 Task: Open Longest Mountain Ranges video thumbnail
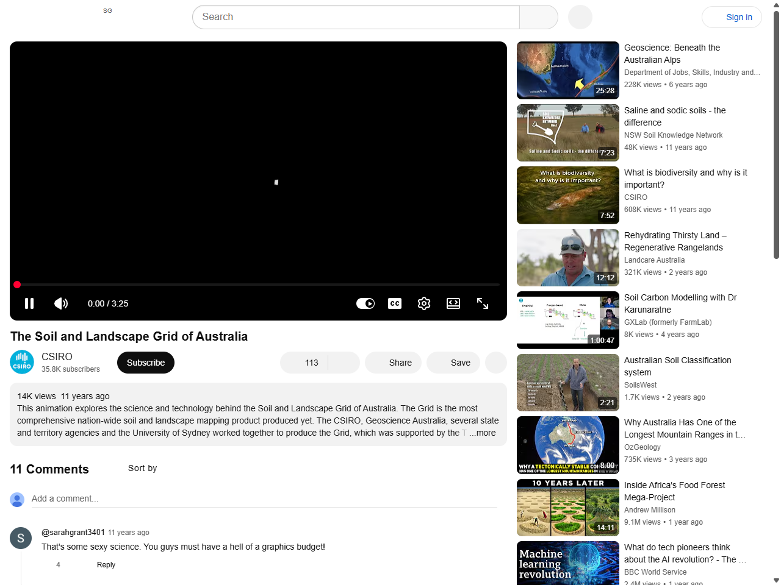pyautogui.click(x=568, y=445)
